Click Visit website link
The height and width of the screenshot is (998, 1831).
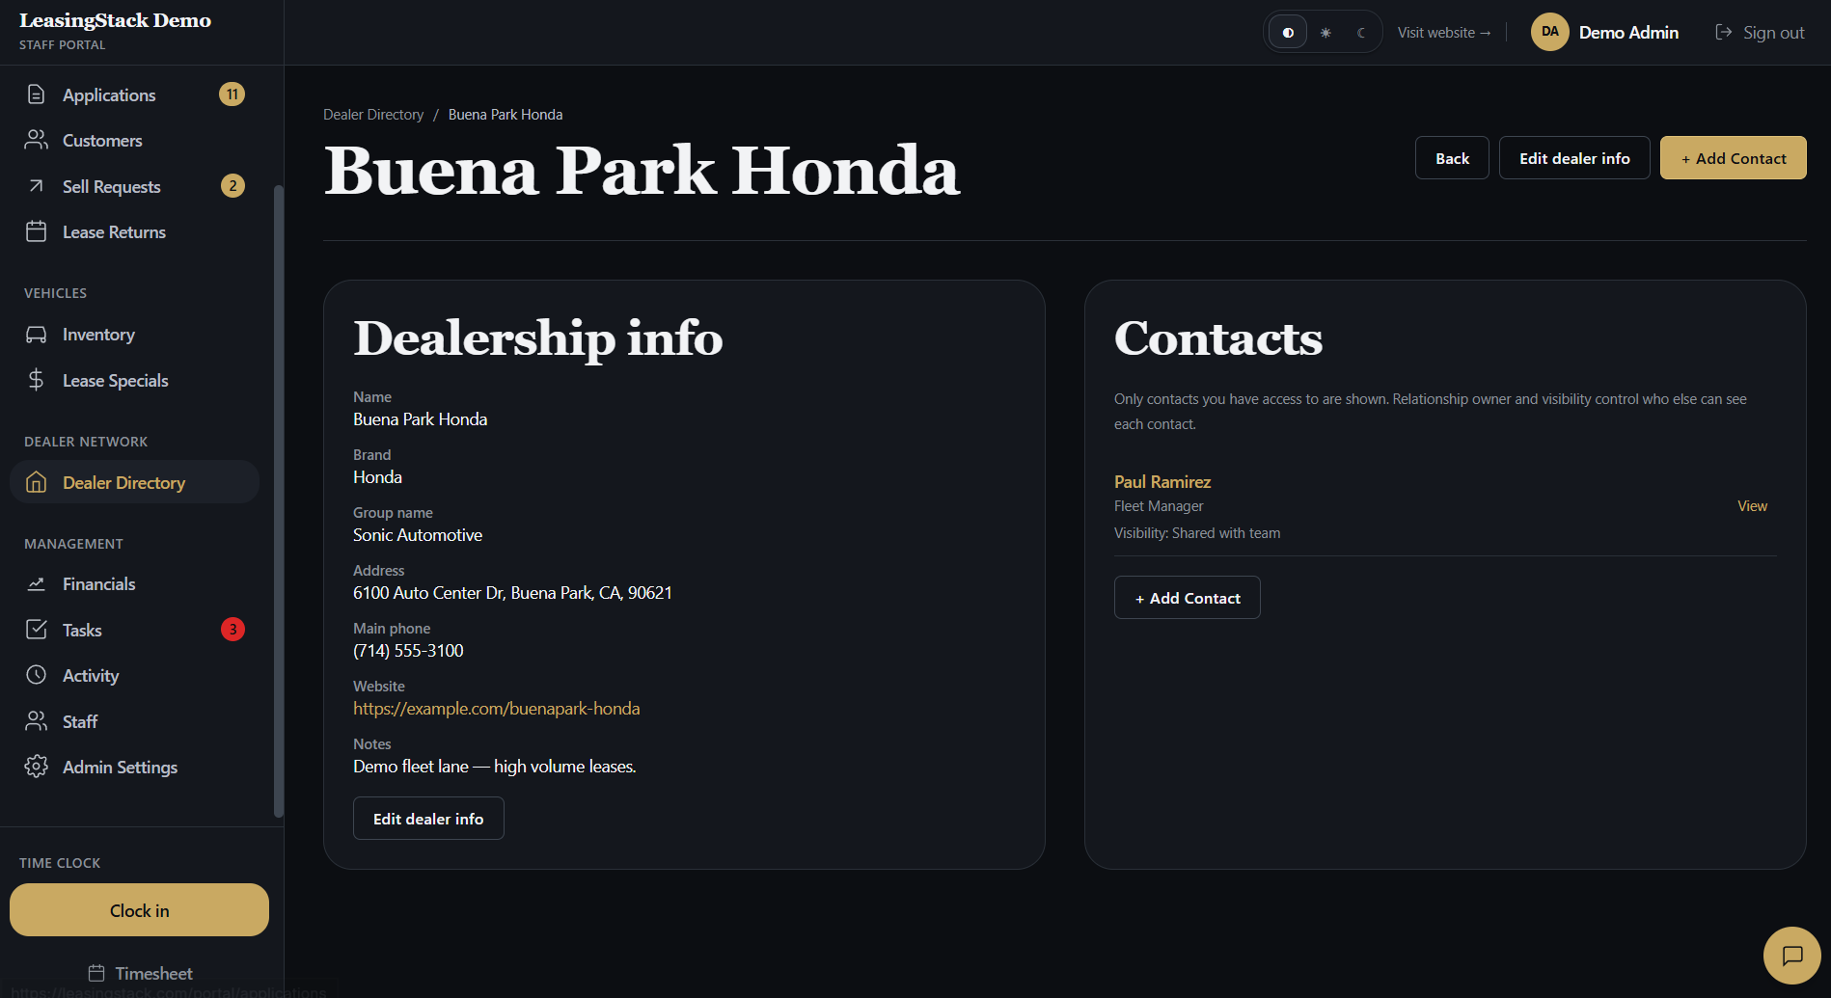1444,32
